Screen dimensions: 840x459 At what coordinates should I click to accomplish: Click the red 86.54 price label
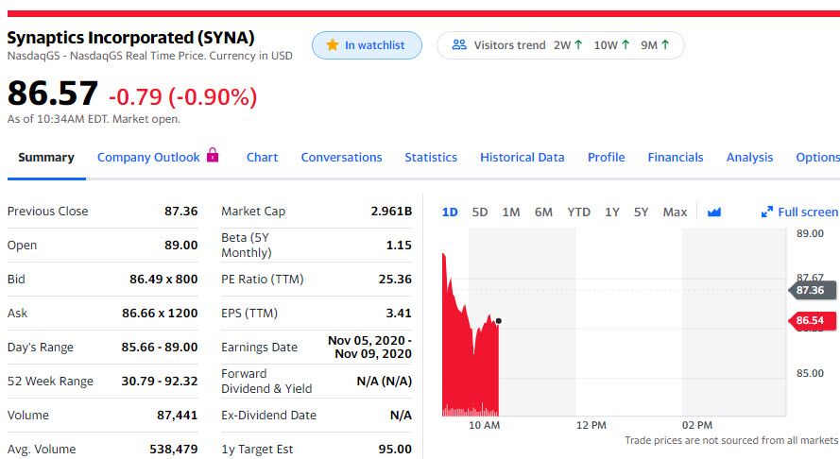[812, 320]
